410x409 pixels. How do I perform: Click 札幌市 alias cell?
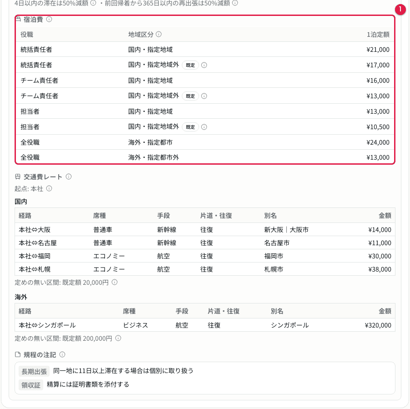274,269
